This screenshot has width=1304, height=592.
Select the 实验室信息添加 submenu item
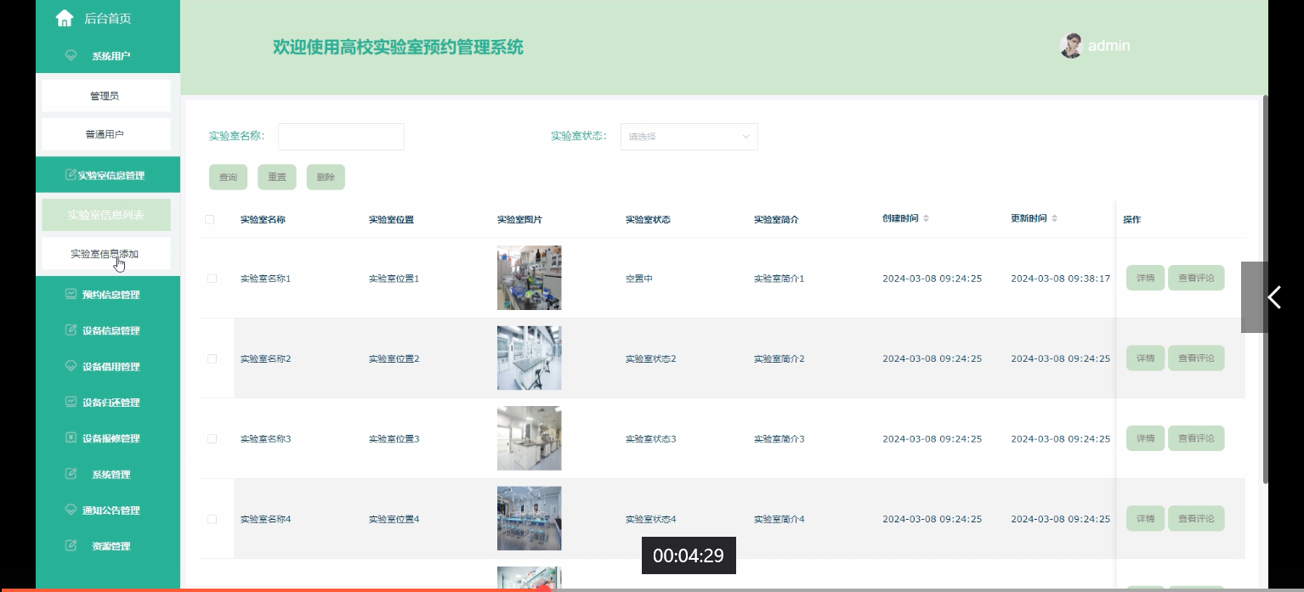click(106, 254)
